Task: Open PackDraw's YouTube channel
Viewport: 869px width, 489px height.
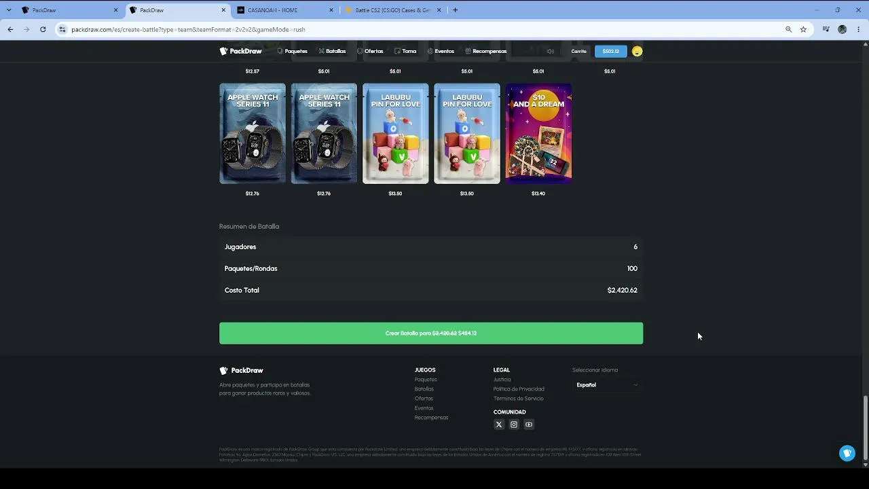Action: click(529, 424)
